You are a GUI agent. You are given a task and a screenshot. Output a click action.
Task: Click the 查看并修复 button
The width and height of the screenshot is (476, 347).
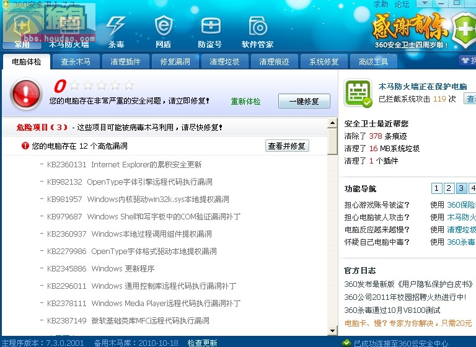pos(287,146)
